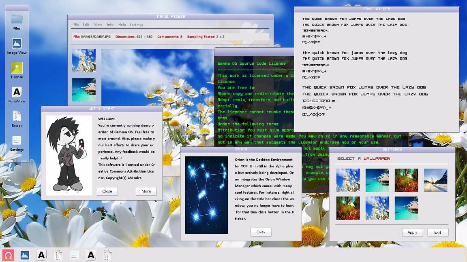Choose the top-row autumn forest wallpaper in Settings
Viewport: 467px width, 262px height.
point(406,180)
